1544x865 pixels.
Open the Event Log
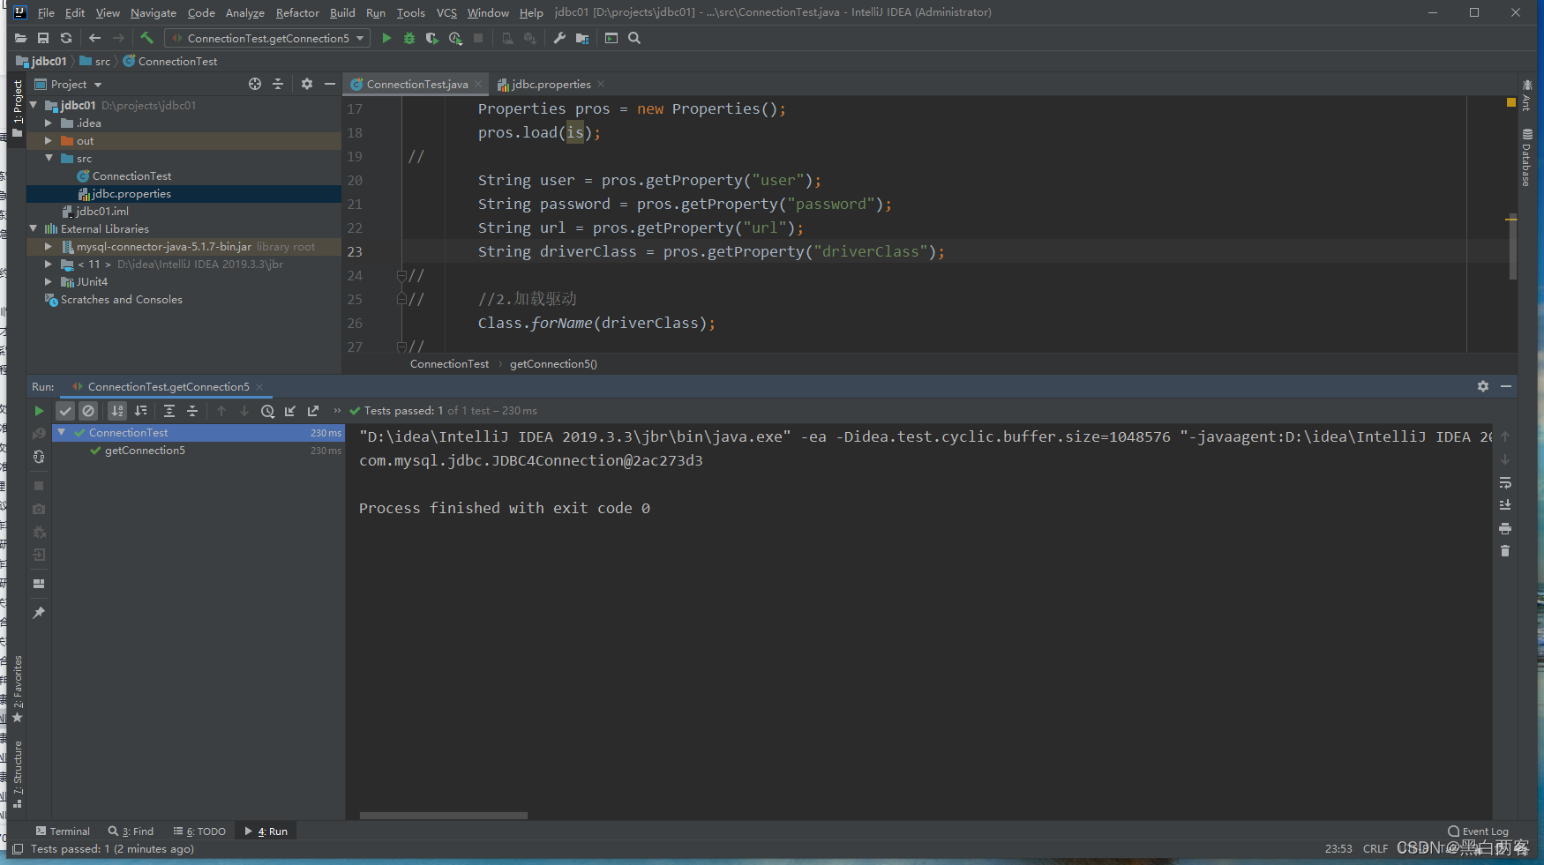pos(1479,831)
